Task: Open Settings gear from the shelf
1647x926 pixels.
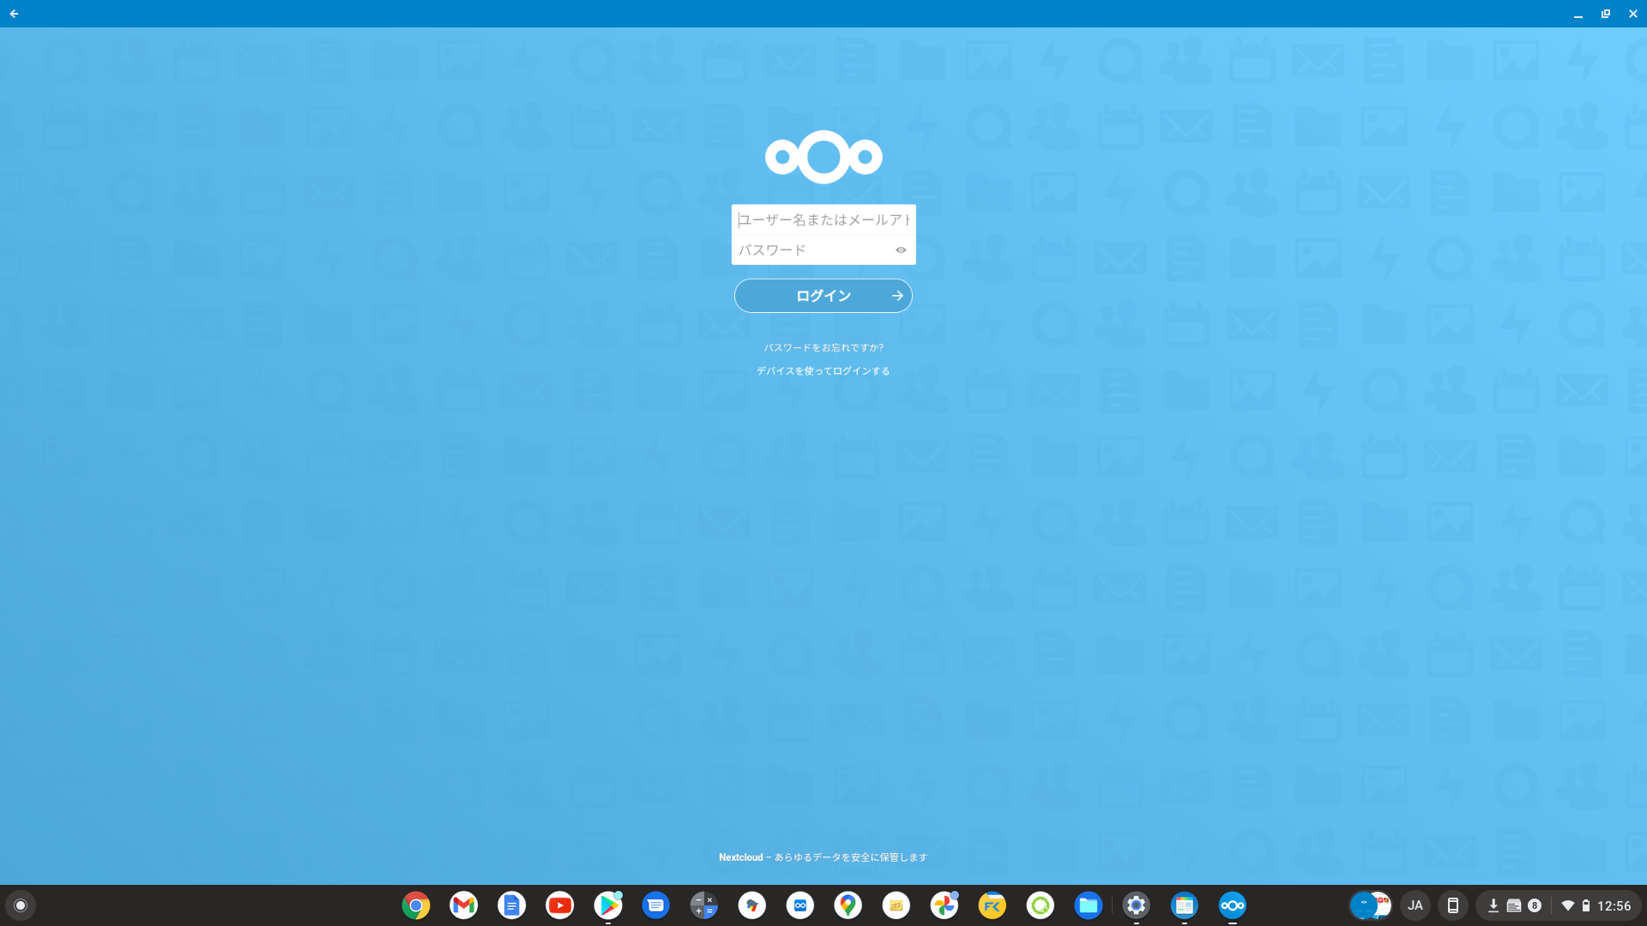Action: click(1137, 905)
